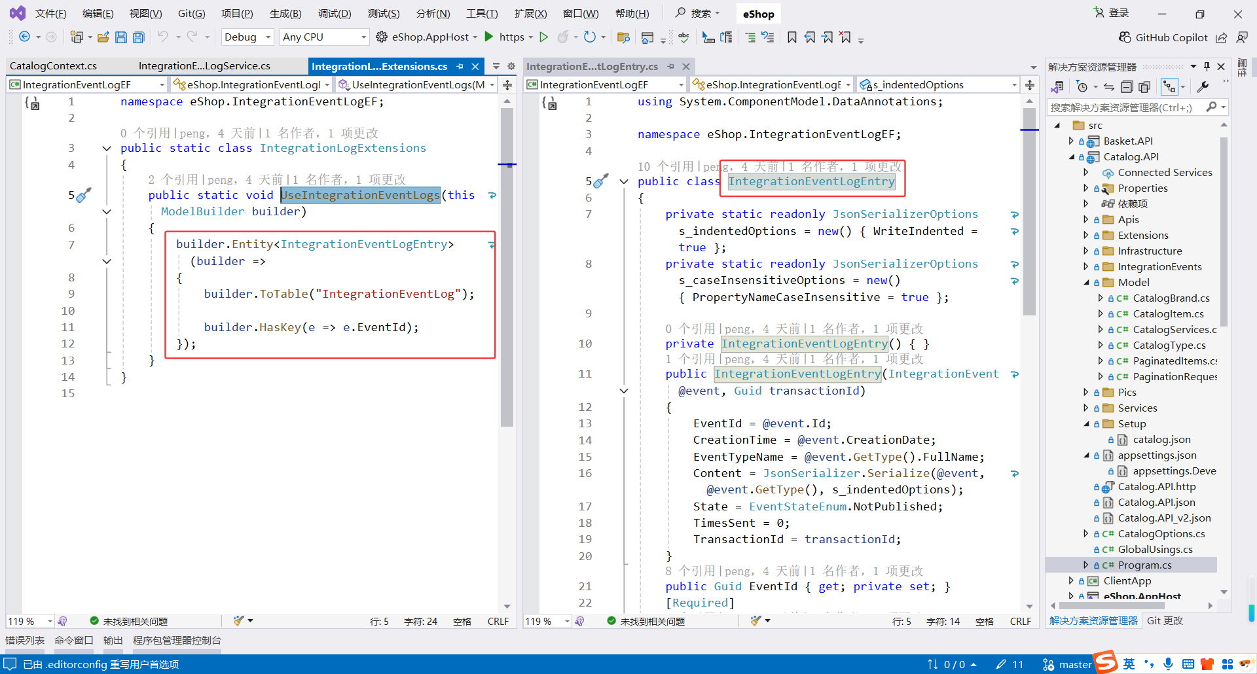Screen dimensions: 1257x674
Task: Switch to the CatalogContext.cs tab
Action: (x=54, y=66)
